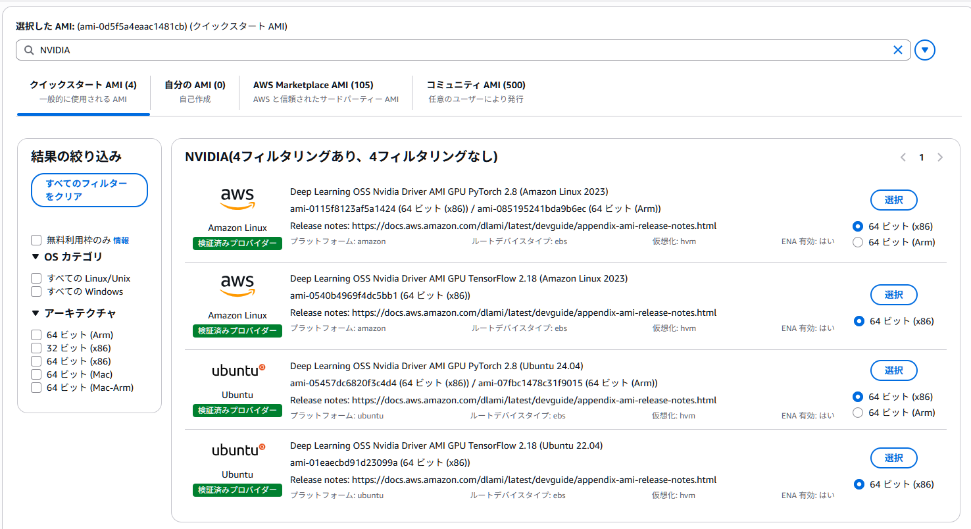The width and height of the screenshot is (971, 529).
Task: Click 検証済みプロバイダー badge of PyTorch Amazon Linux AMI
Action: coord(237,243)
